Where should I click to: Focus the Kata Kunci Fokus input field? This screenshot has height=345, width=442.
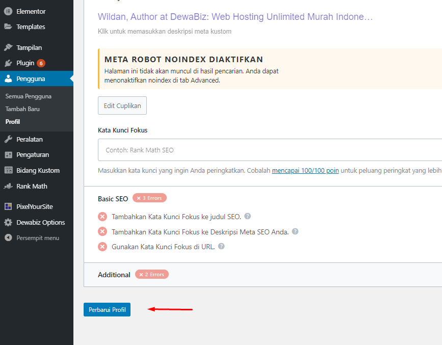point(269,150)
